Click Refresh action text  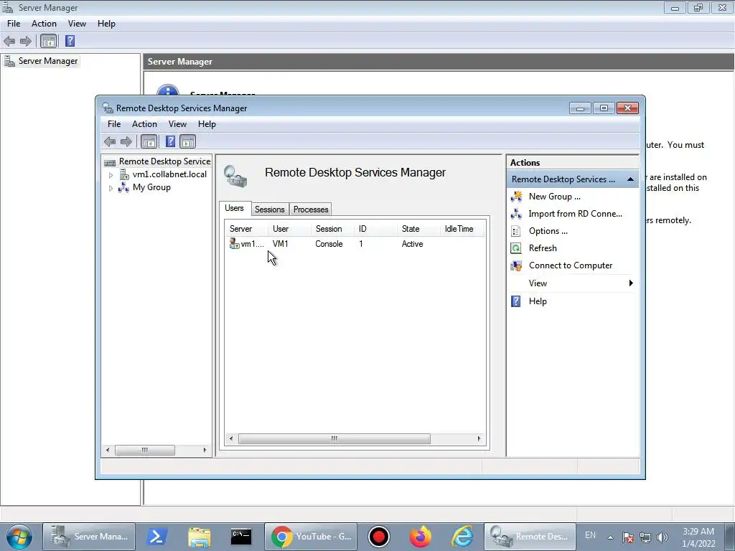pos(543,248)
